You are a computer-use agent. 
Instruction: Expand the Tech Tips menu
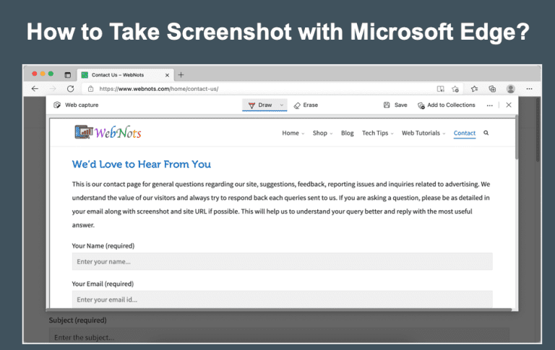(378, 133)
